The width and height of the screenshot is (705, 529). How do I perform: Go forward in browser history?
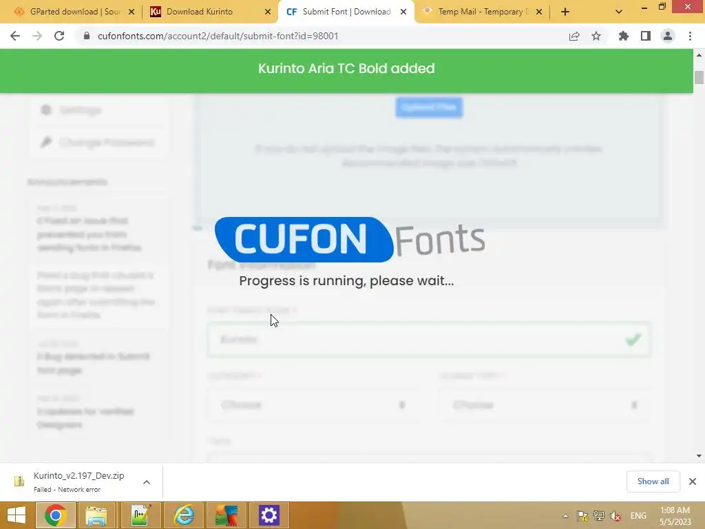click(37, 36)
